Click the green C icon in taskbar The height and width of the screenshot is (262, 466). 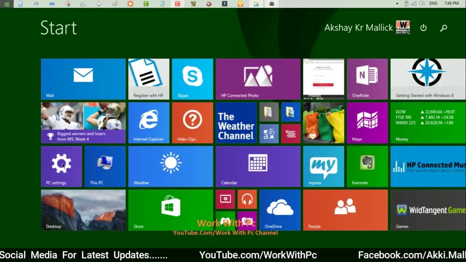146,4
